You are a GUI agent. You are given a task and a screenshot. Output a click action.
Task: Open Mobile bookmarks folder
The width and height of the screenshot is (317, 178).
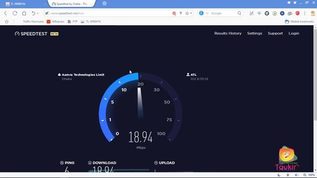pos(299,21)
